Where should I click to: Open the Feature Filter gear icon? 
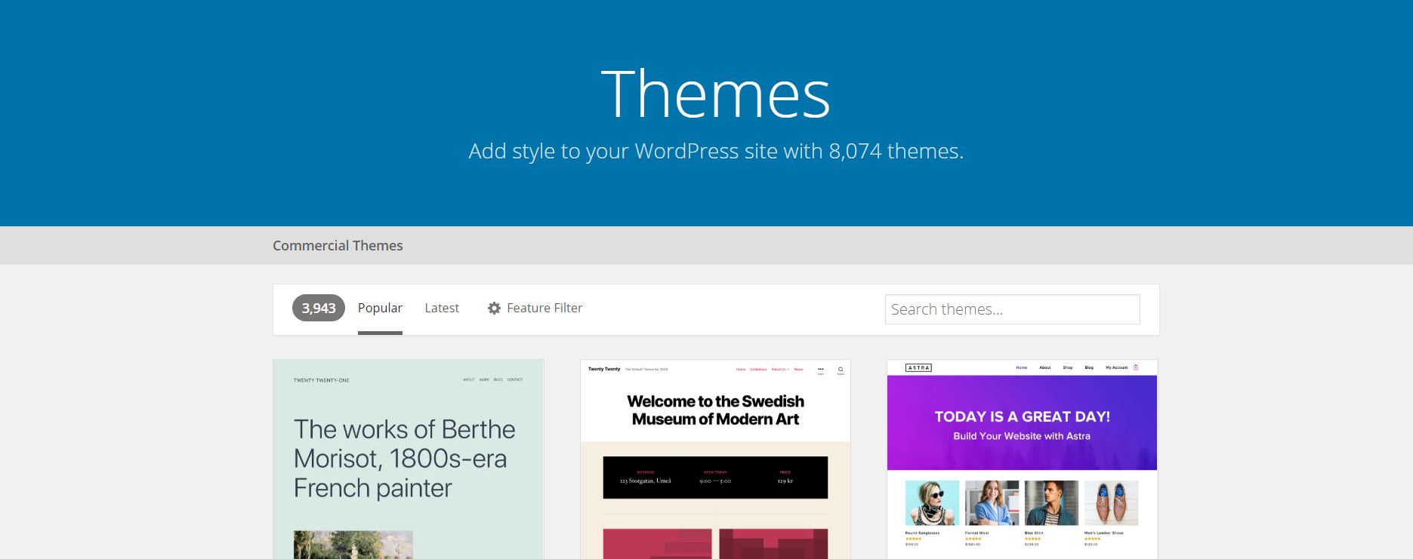[x=494, y=309]
